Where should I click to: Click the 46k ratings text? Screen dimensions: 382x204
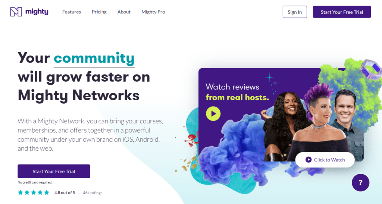point(93,192)
